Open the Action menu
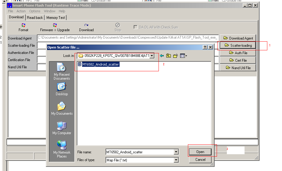The width and height of the screenshot is (282, 171). (x=21, y=11)
